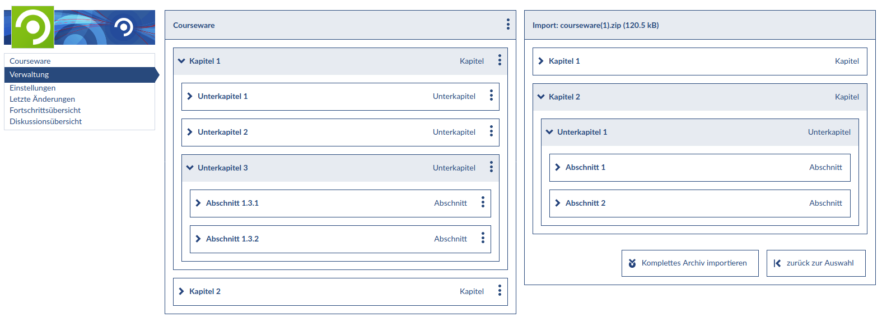Image resolution: width=882 pixels, height=322 pixels.
Task: Open Unterkapitel 1 three-dot action menu
Action: click(x=491, y=96)
